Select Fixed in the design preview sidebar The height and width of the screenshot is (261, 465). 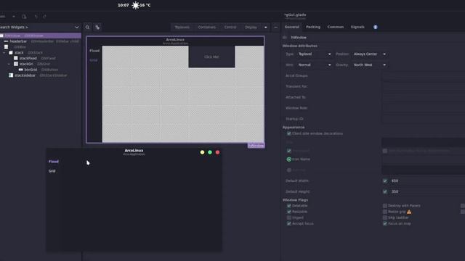pos(94,51)
